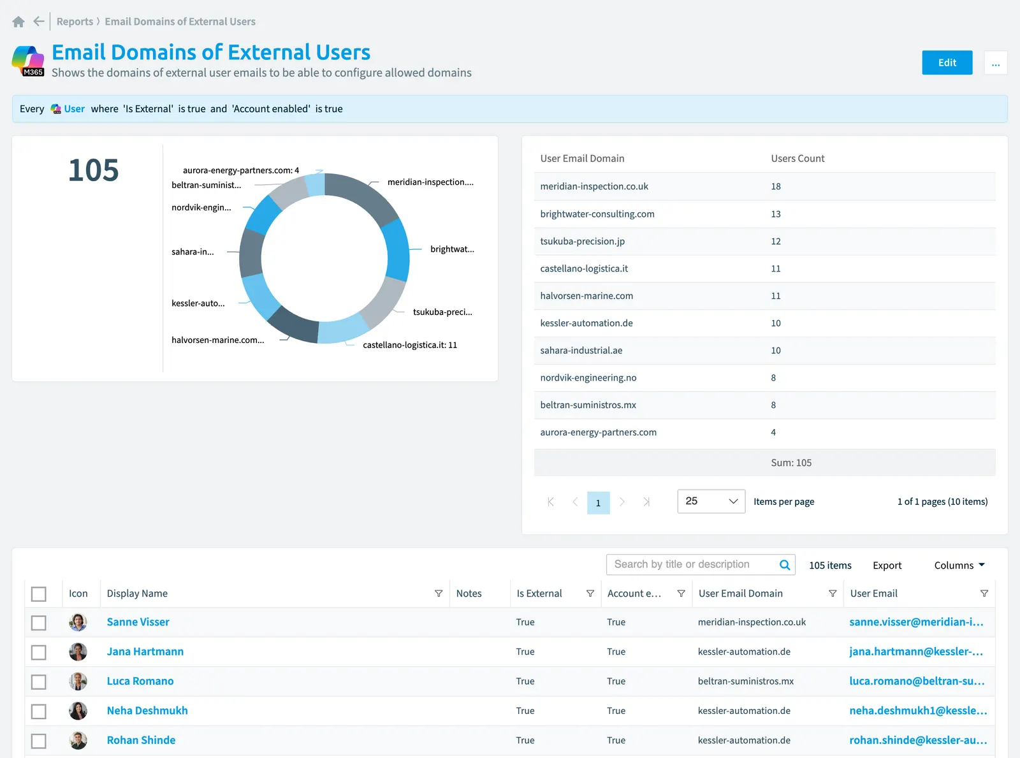Click Sanne Visser's avatar icon
Image resolution: width=1020 pixels, height=758 pixels.
coord(78,622)
